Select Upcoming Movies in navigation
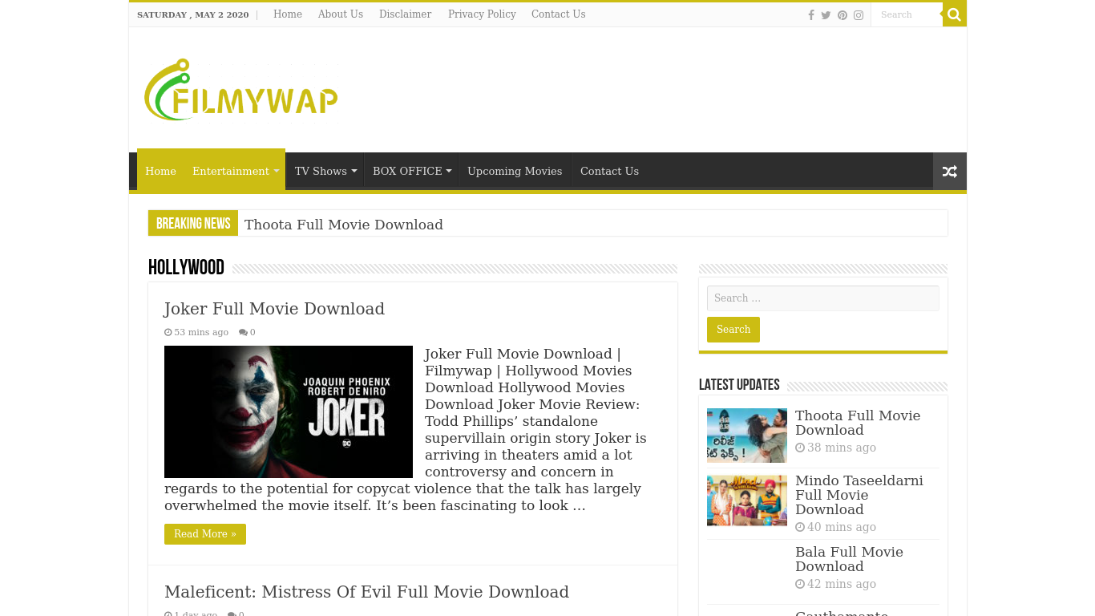This screenshot has width=1095, height=616. coord(515,171)
